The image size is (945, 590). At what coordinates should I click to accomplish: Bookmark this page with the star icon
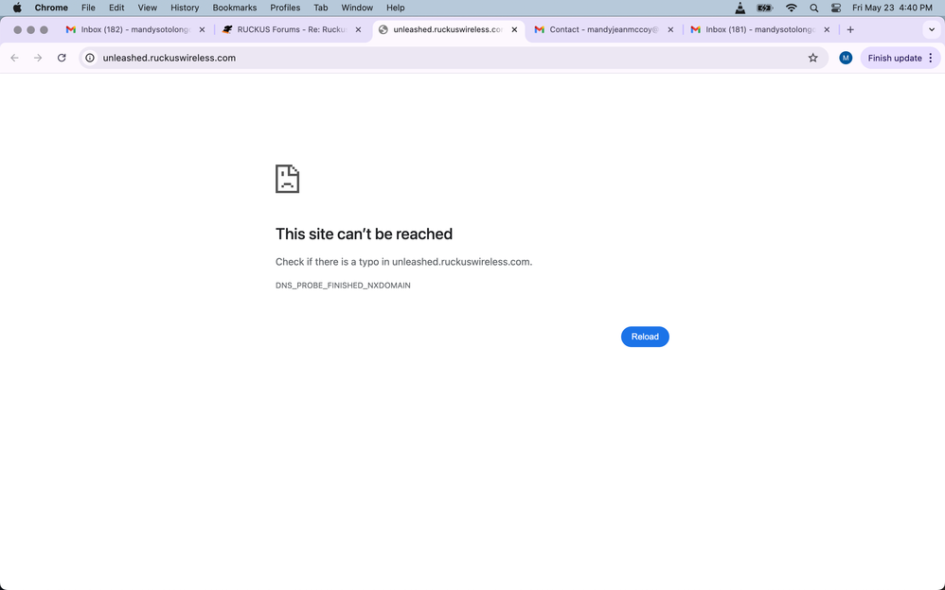coord(812,58)
